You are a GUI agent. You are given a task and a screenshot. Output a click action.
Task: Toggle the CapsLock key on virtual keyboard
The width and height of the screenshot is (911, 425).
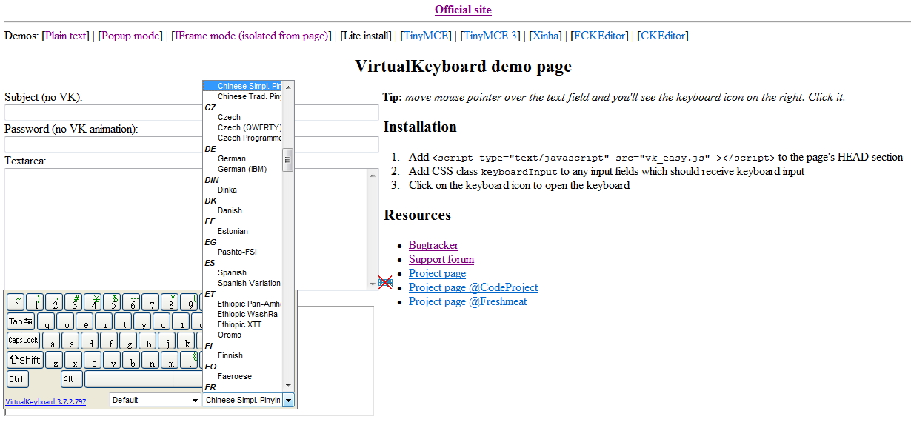click(23, 341)
